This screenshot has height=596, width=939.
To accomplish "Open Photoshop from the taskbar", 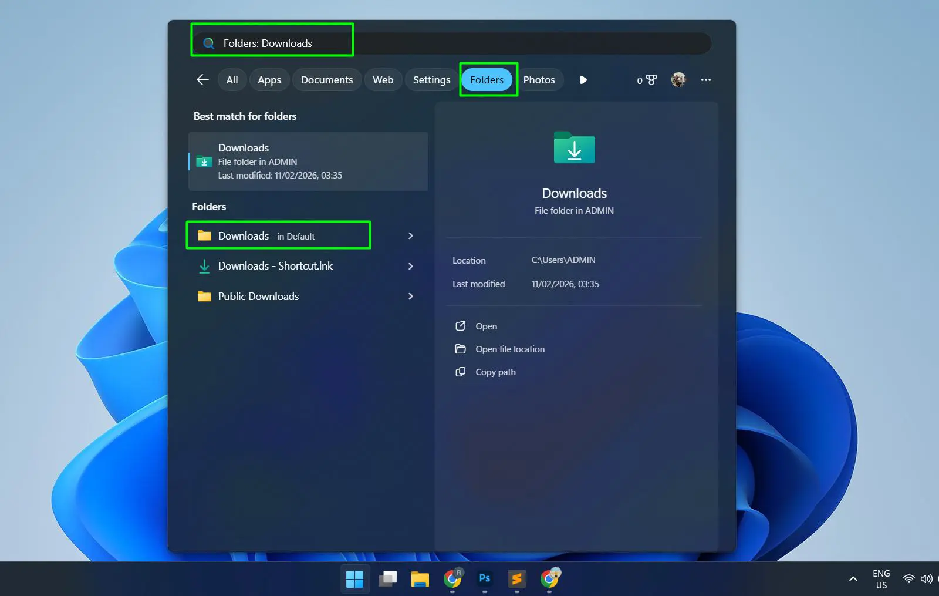I will tap(484, 579).
